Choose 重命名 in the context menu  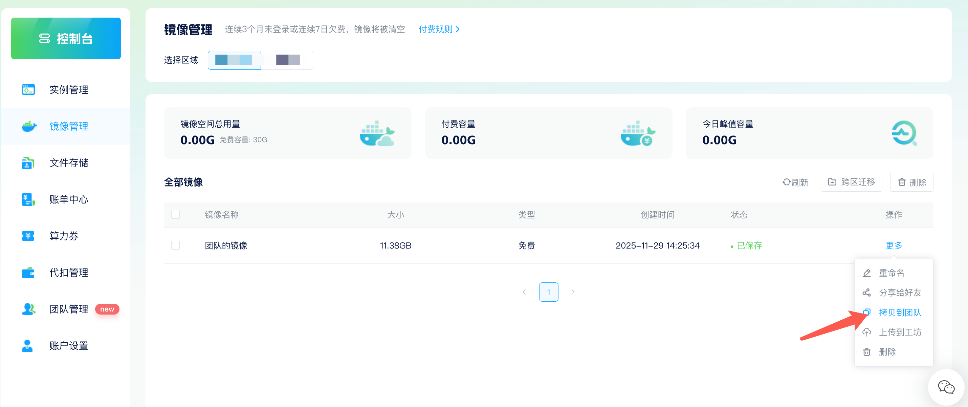point(892,273)
